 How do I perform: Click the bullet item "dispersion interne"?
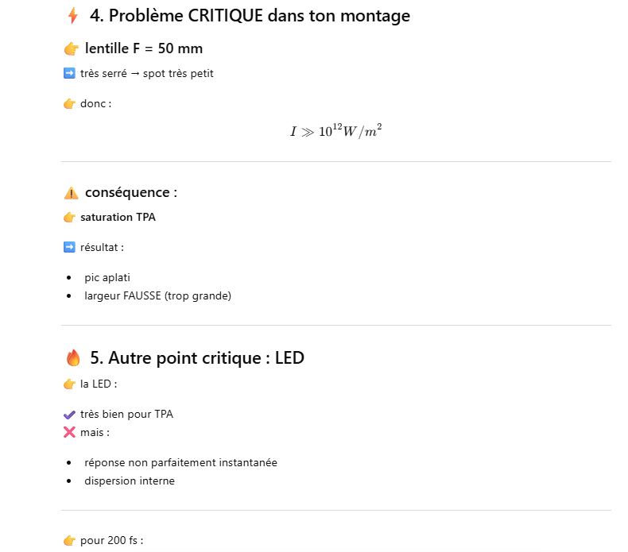click(x=130, y=481)
